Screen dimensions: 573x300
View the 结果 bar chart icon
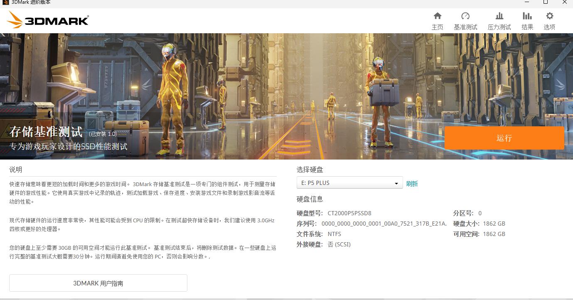tap(527, 16)
